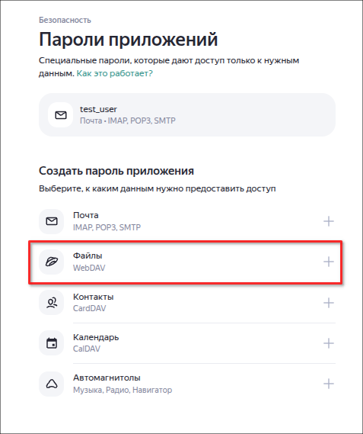363x434 pixels.
Task: Add a Календарь CalDAV password via plus
Action: 329,343
